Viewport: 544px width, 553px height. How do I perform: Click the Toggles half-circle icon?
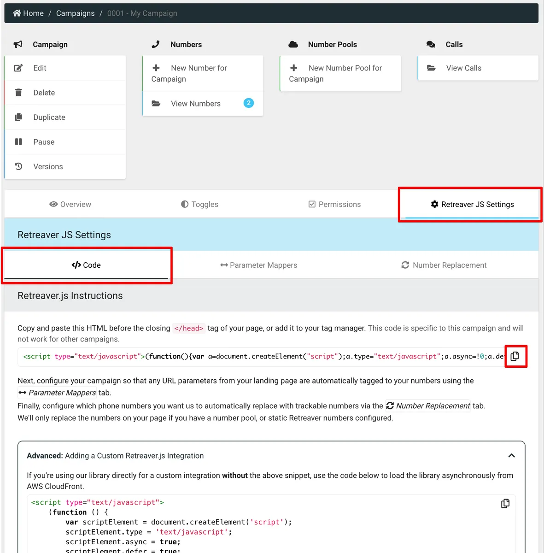click(185, 204)
